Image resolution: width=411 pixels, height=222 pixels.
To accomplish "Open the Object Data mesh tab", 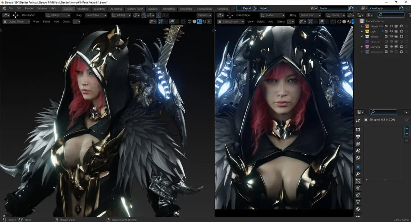I will coord(358,202).
